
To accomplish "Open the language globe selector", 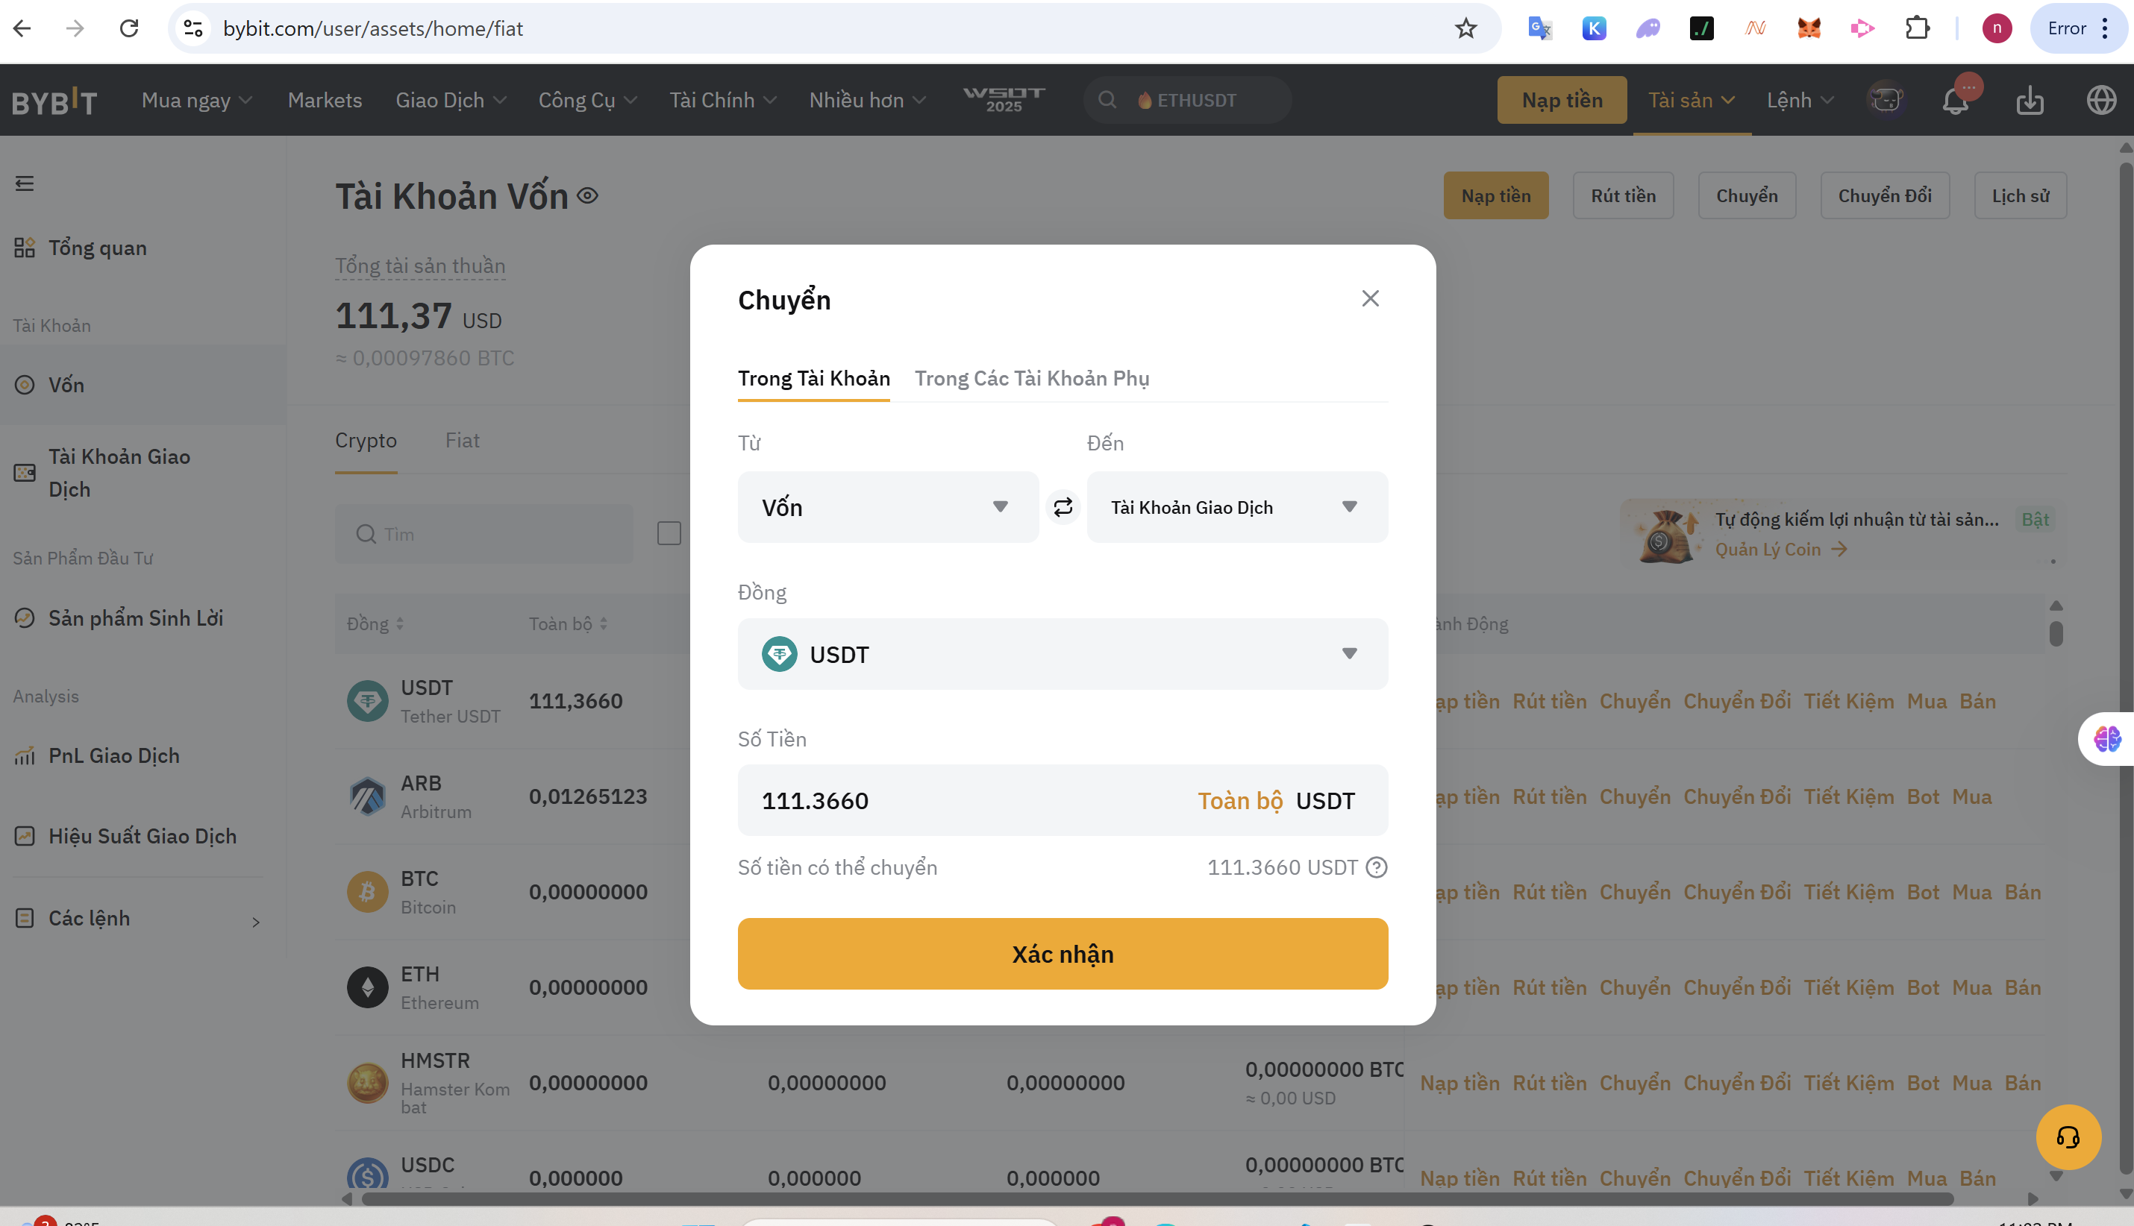I will tap(2101, 101).
